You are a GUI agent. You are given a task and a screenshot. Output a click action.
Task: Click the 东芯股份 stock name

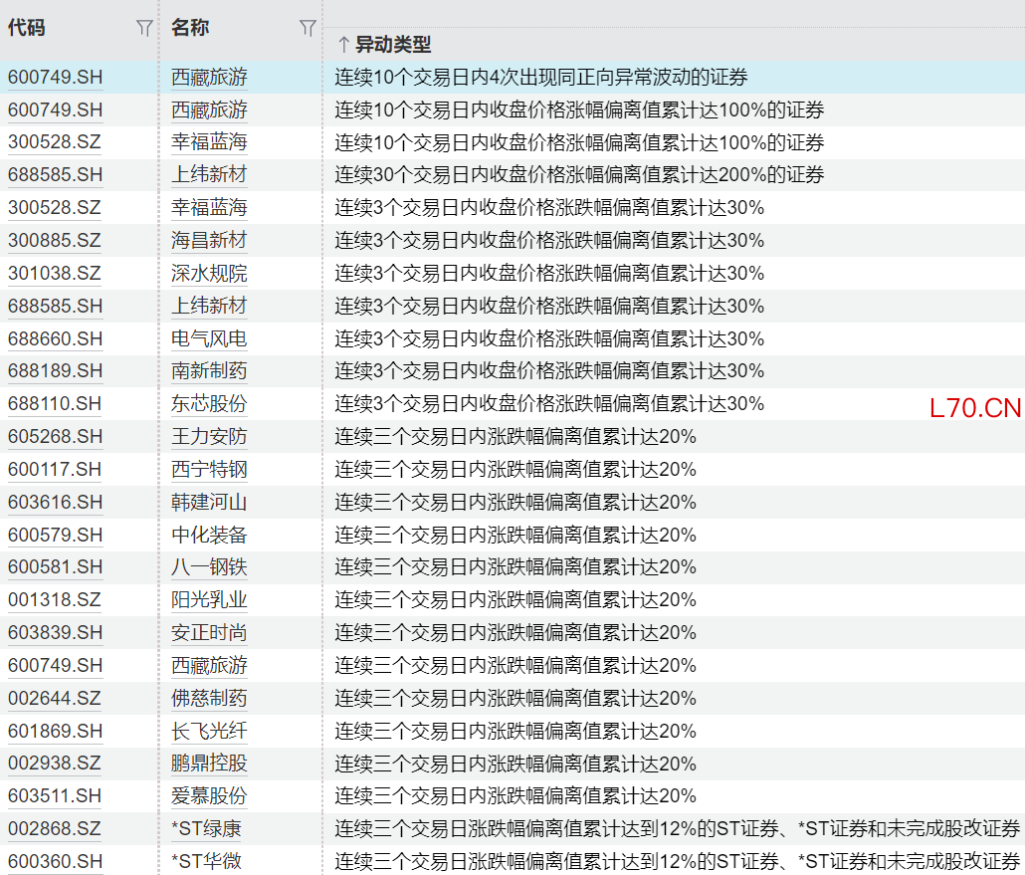coord(209,403)
